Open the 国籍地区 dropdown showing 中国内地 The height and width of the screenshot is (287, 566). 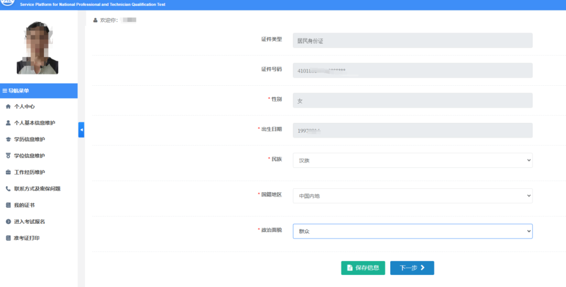[412, 196]
